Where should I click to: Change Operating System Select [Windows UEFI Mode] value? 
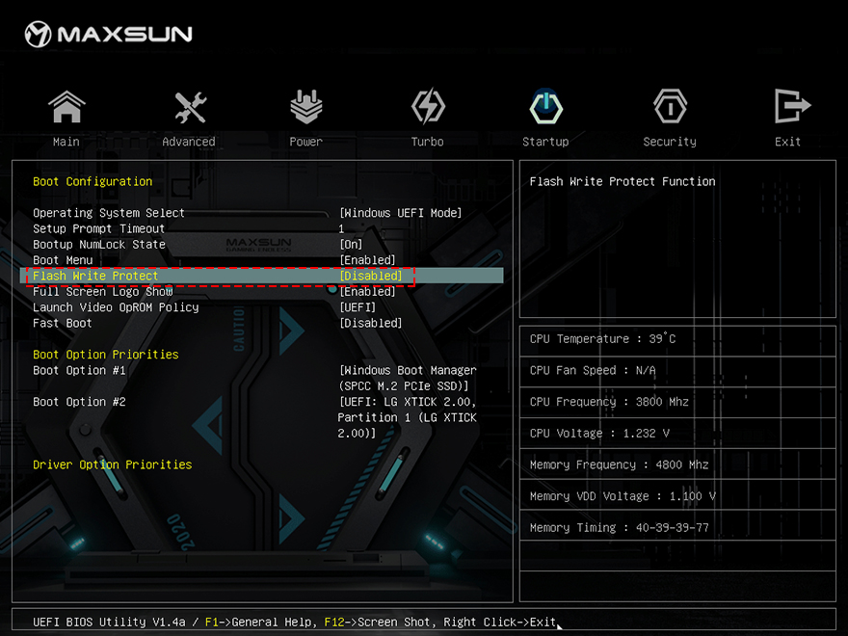pyautogui.click(x=401, y=213)
